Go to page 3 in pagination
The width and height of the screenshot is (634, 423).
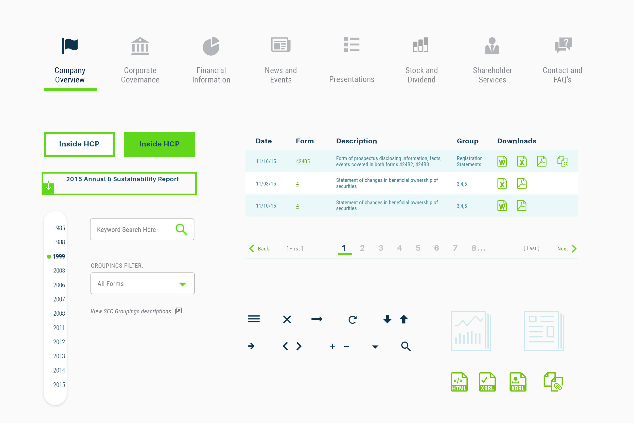[381, 248]
